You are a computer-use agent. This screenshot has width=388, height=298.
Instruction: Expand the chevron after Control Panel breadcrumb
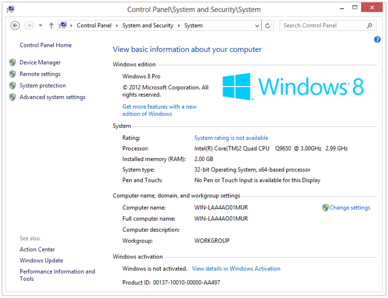[117, 26]
